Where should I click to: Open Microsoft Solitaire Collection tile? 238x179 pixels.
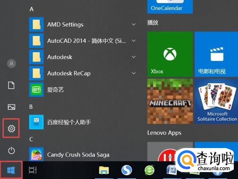click(216, 101)
